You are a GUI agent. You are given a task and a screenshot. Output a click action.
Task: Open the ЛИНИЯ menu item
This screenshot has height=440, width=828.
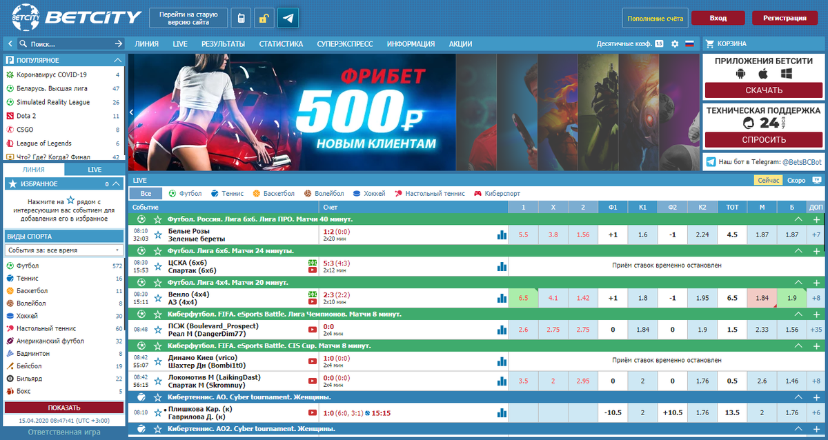pyautogui.click(x=147, y=43)
